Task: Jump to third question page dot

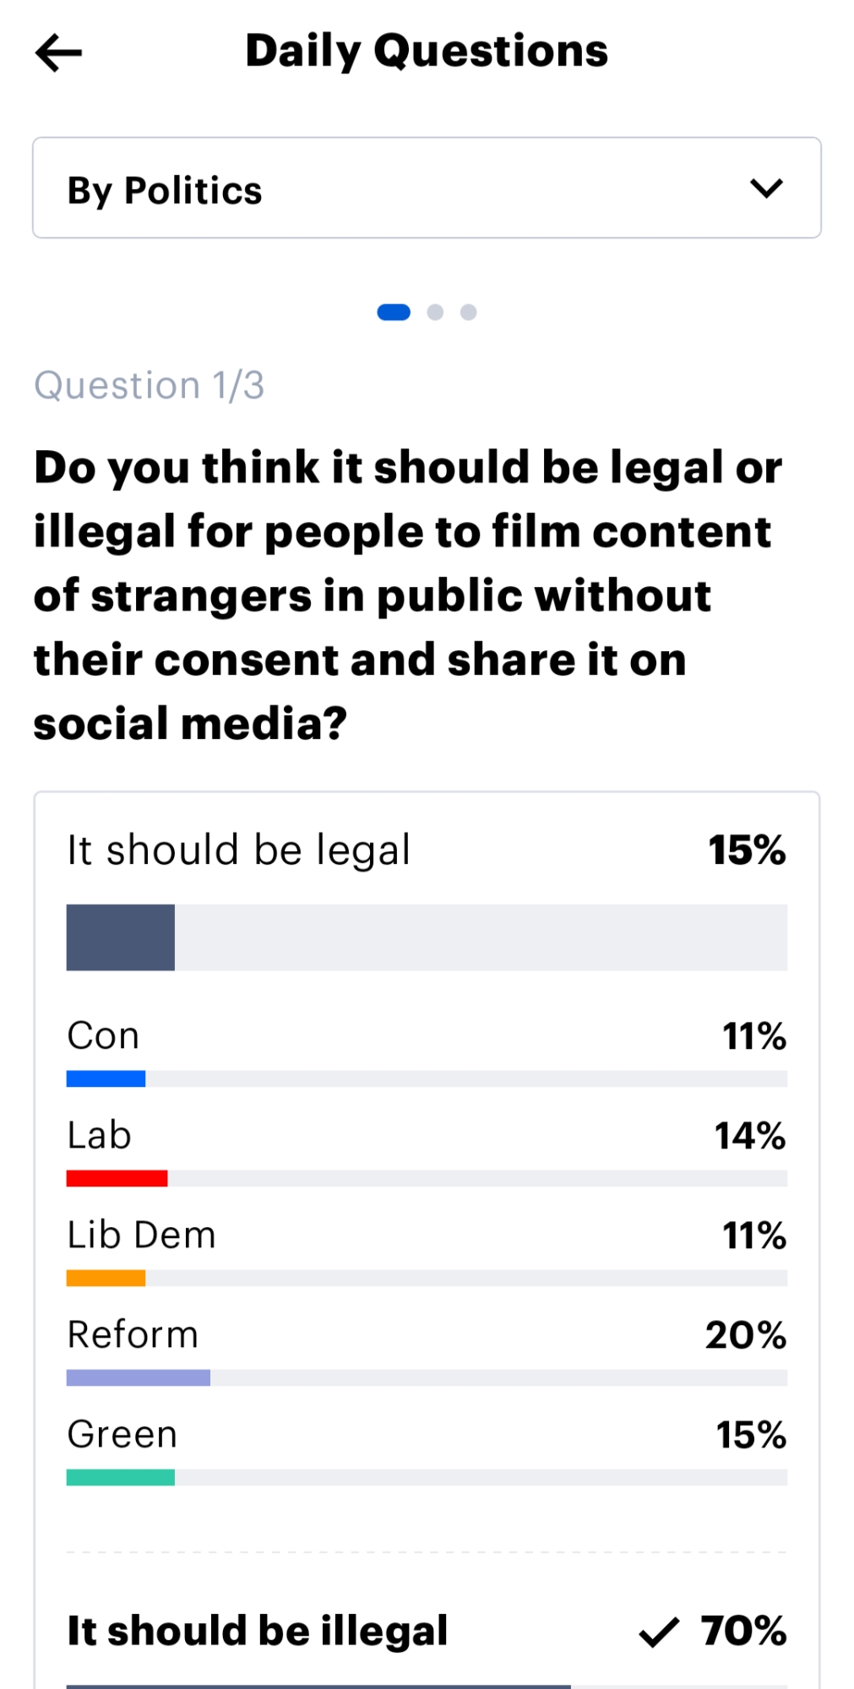Action: [x=468, y=312]
